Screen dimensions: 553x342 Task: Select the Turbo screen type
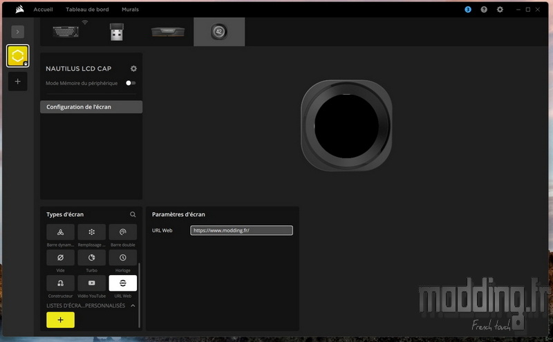(91, 257)
